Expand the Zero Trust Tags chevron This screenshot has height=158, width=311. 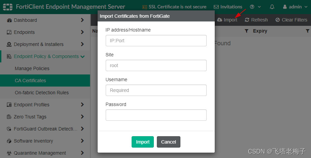click(x=82, y=117)
